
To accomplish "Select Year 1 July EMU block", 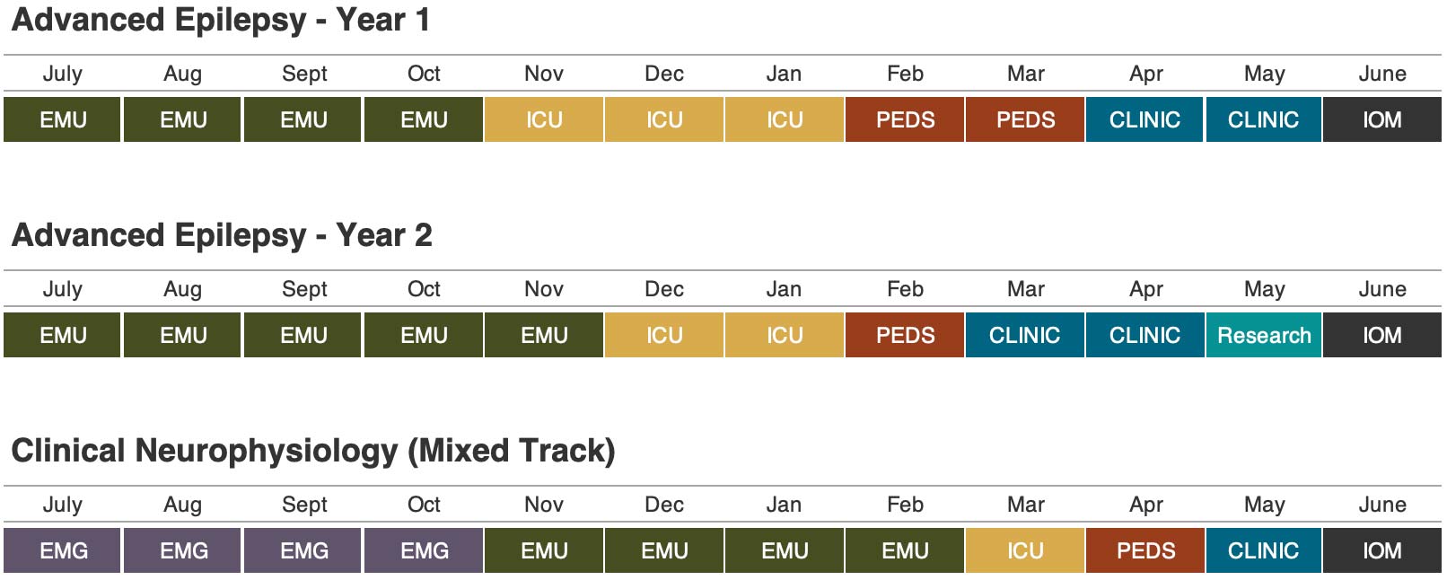I will [x=63, y=119].
